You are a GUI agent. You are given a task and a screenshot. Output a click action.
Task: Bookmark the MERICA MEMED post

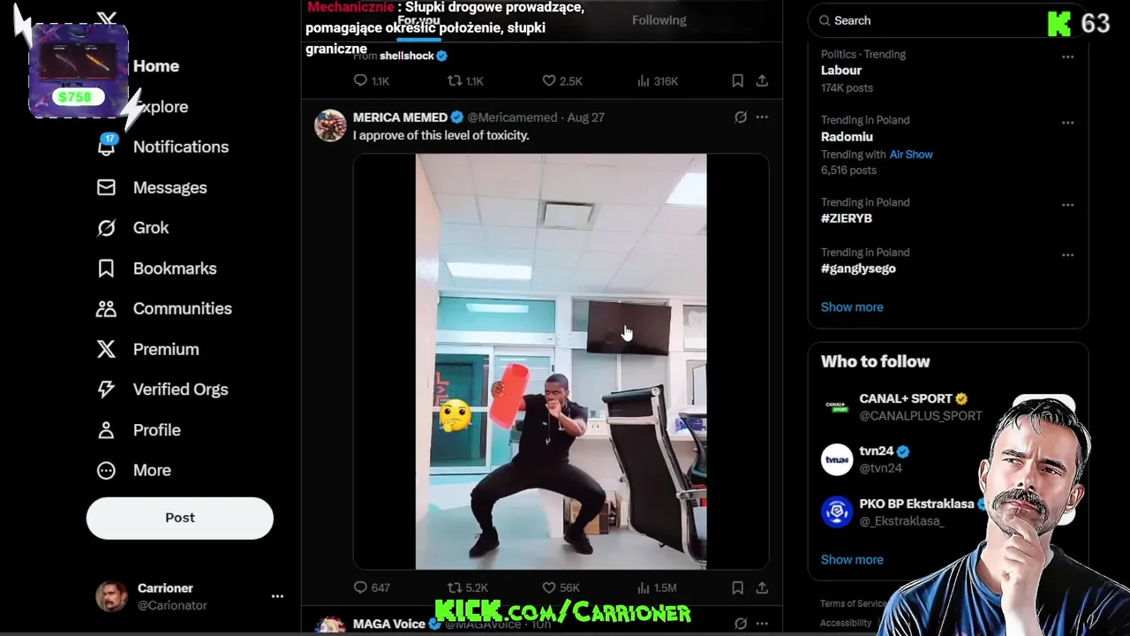tap(737, 587)
